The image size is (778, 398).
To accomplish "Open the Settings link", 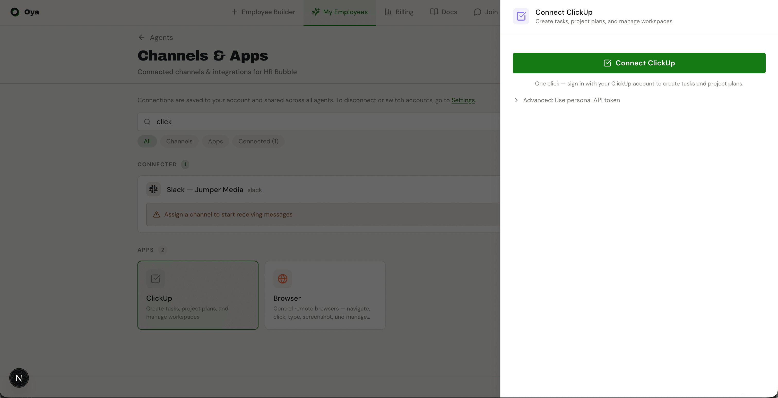I will [x=463, y=100].
